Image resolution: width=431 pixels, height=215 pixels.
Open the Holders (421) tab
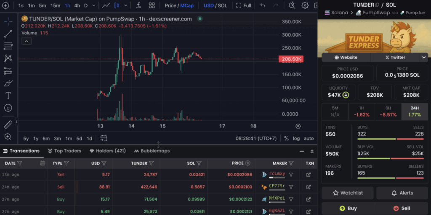[108, 151]
